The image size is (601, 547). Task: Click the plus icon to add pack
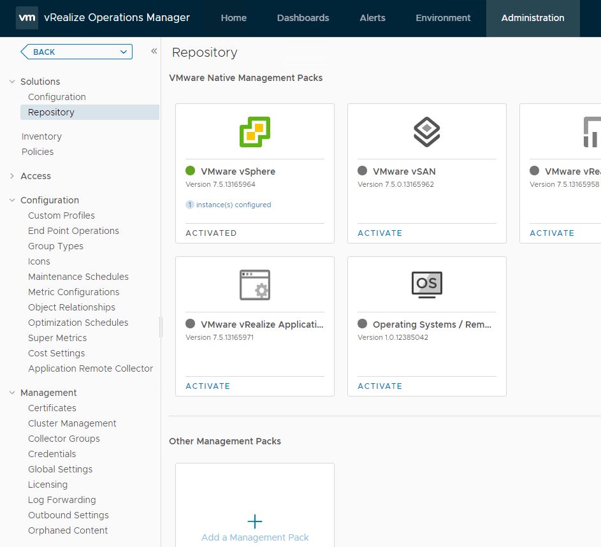click(x=255, y=521)
